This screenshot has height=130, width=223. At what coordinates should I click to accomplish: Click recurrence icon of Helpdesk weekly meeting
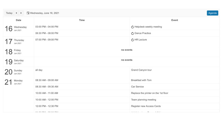click(132, 27)
